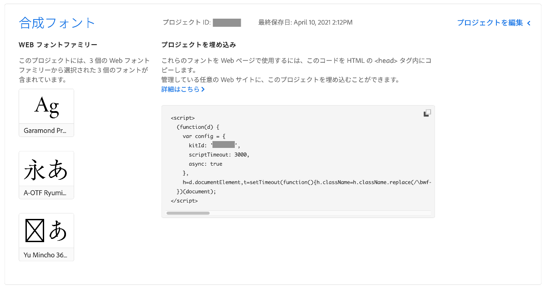Click the var config = { code line
This screenshot has height=289, width=546.
[204, 136]
